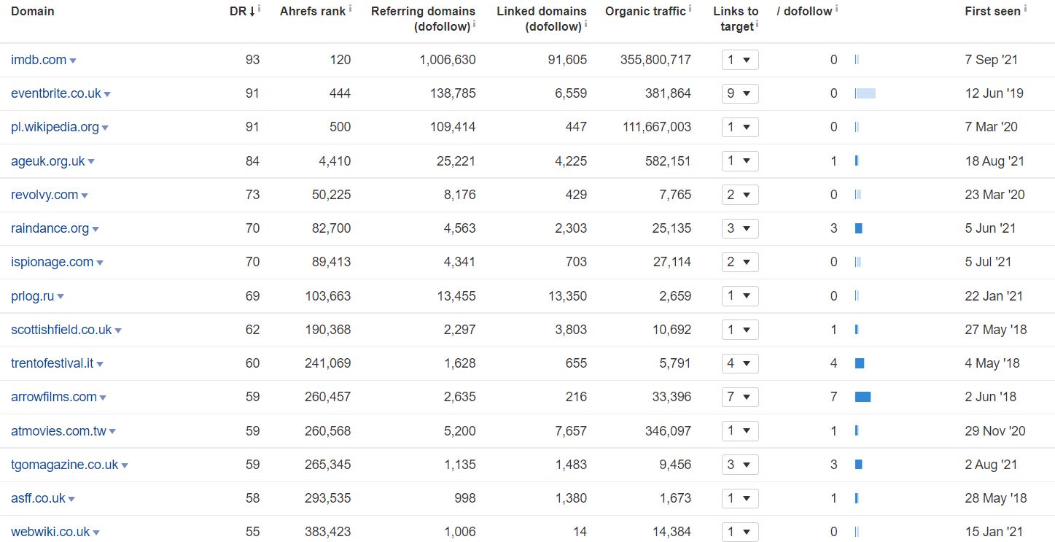Screen dimensions: 1055x542
Task: Sort by / dofollow column header
Action: point(805,11)
